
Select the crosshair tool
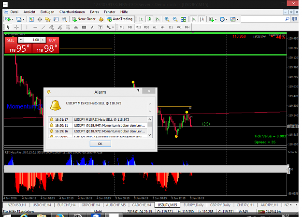click(16, 28)
